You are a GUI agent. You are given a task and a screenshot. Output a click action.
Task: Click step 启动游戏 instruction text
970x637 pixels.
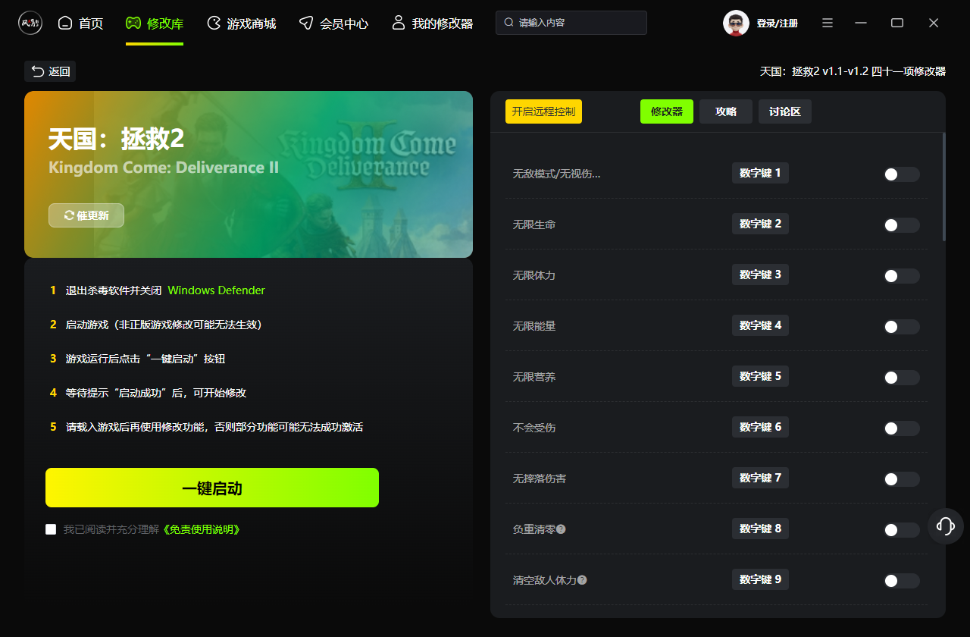pos(164,325)
